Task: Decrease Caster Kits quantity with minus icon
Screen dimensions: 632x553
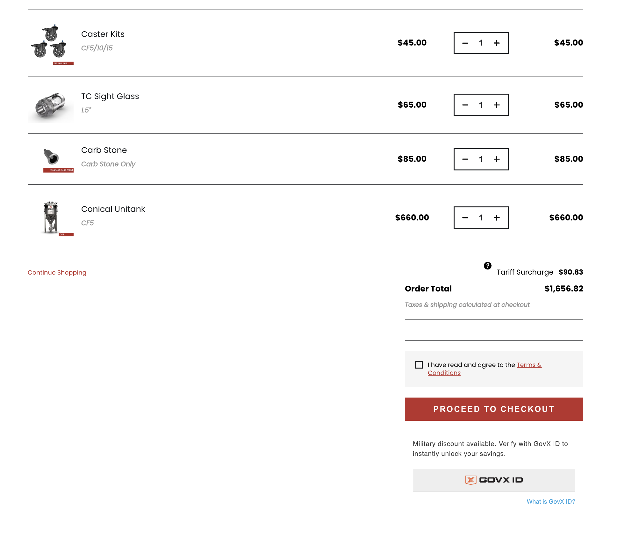Action: pos(465,43)
